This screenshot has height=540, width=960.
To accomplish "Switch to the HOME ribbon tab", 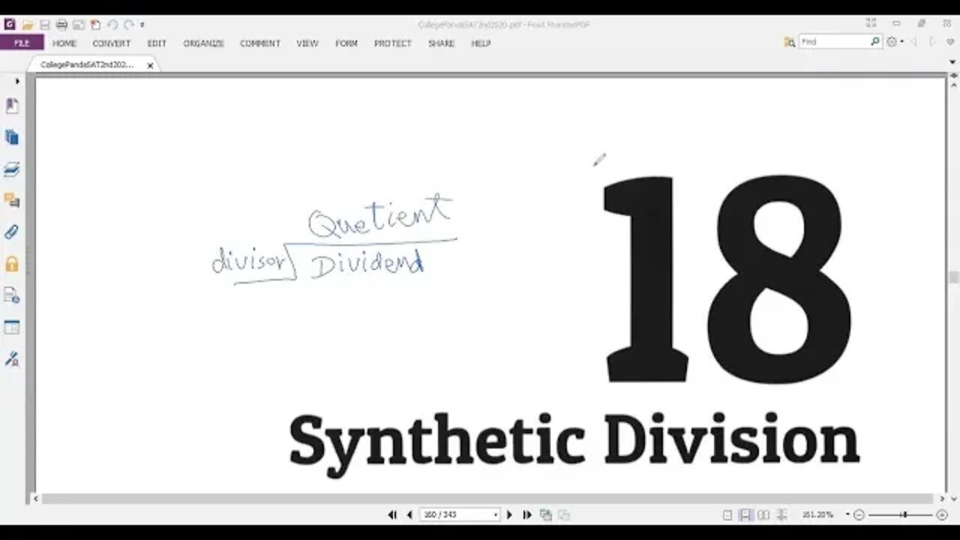I will tap(64, 43).
